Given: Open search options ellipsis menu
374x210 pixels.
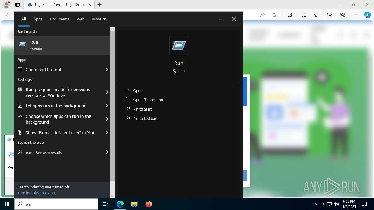Looking at the screenshot, I should pyautogui.click(x=221, y=19).
